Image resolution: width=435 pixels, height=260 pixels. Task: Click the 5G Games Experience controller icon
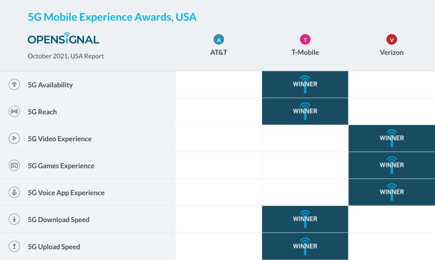click(14, 165)
